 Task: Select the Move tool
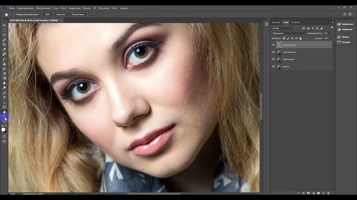click(4, 25)
